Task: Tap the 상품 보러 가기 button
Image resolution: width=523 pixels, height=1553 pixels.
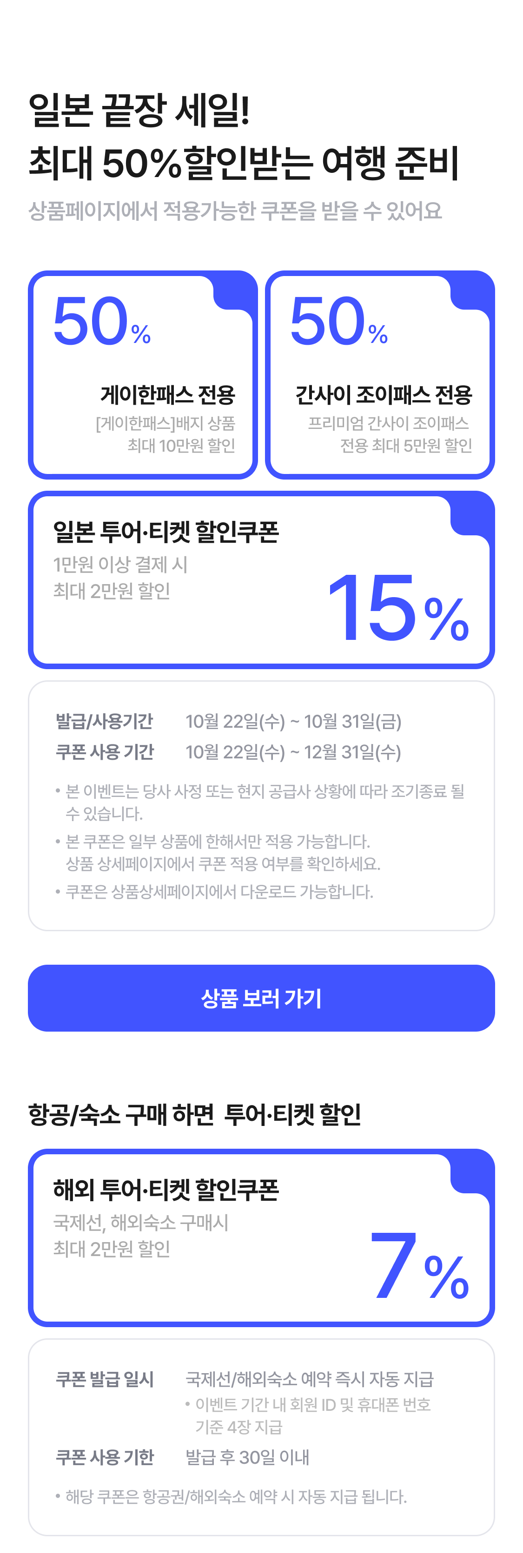Action: (261, 998)
